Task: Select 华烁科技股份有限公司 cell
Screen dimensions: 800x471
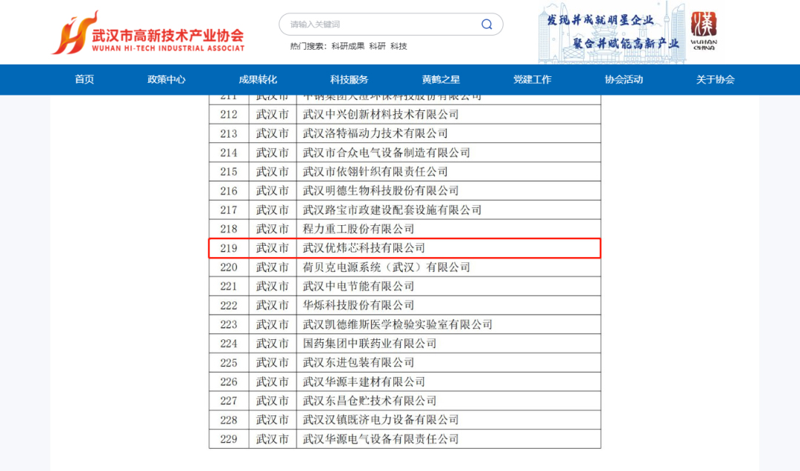Action: coord(448,305)
